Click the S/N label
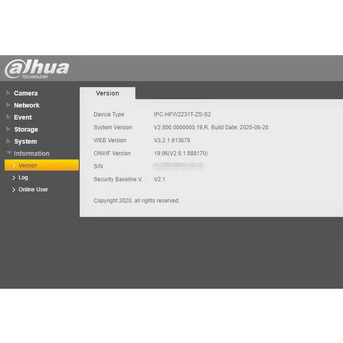Screen dimensions: 343x343 pyautogui.click(x=98, y=166)
